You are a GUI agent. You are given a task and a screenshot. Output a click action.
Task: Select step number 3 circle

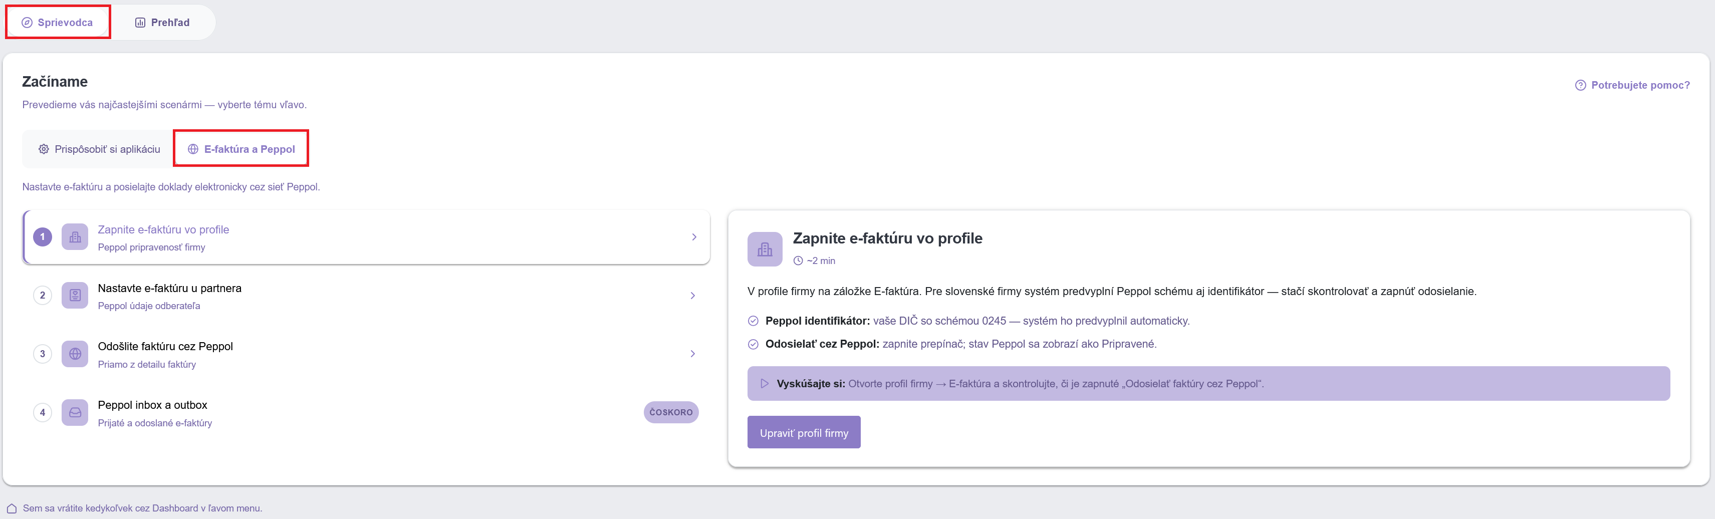tap(43, 354)
